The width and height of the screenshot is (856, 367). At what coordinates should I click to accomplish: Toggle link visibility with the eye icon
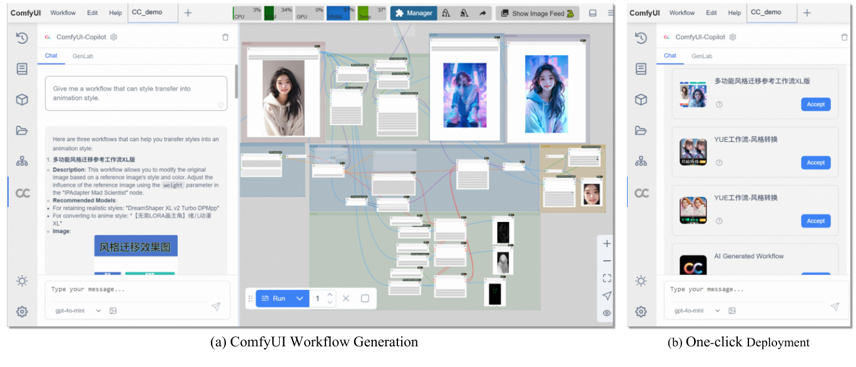(606, 313)
